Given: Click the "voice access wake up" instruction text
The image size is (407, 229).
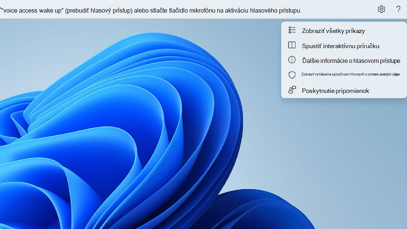Looking at the screenshot, I should (x=151, y=11).
